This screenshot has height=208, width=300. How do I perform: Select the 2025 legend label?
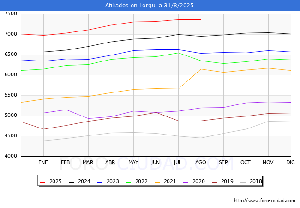point(55,181)
